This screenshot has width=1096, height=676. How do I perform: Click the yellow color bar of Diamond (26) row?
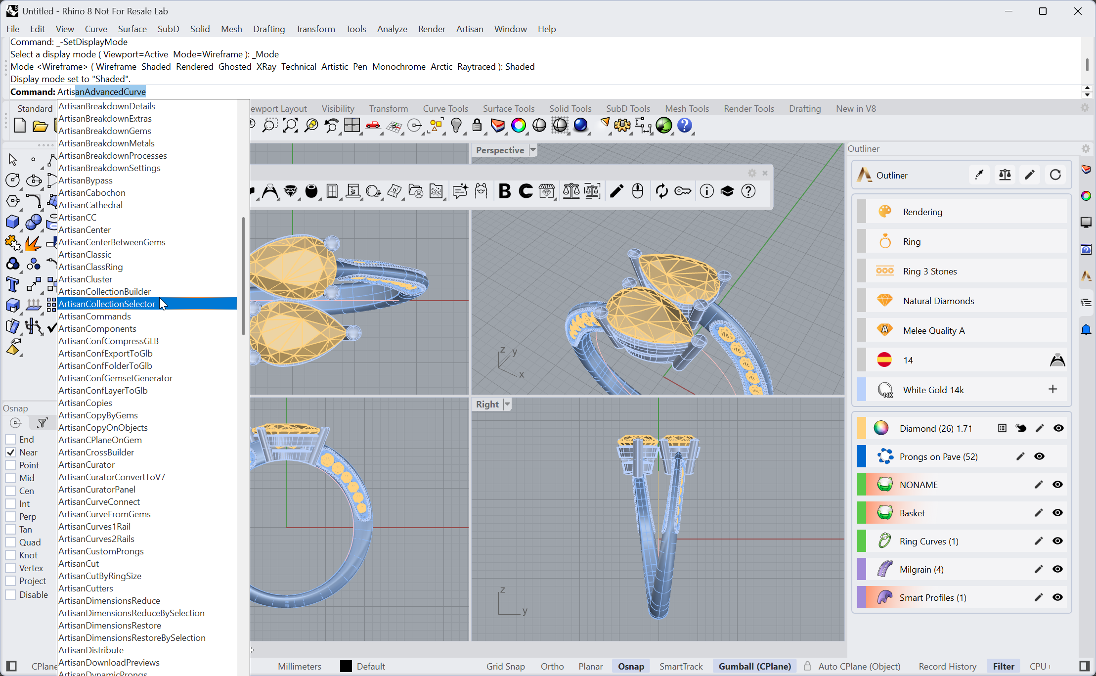pos(862,428)
